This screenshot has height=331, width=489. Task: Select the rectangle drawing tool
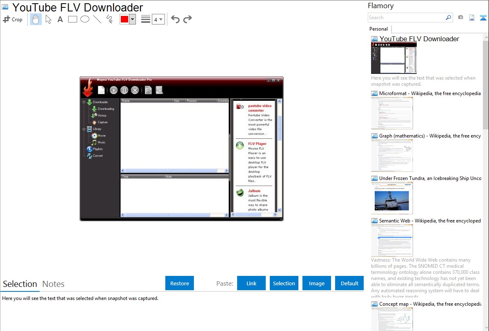tap(72, 19)
